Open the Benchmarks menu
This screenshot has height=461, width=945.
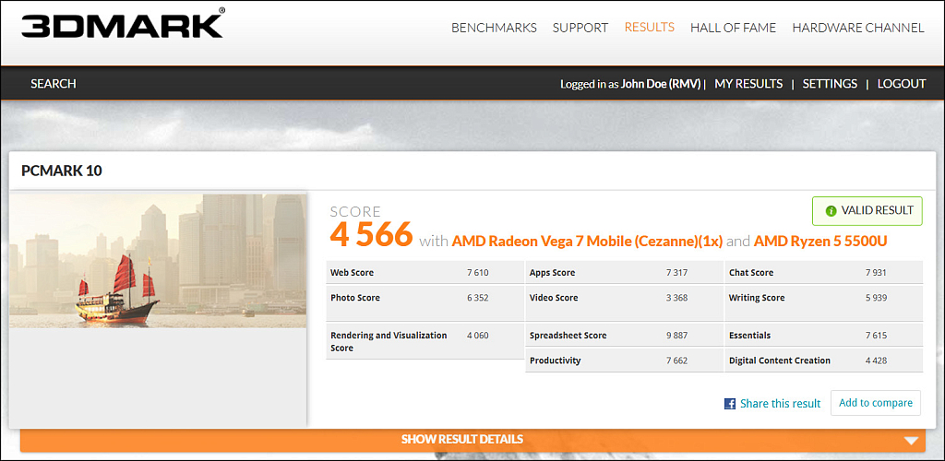point(494,28)
